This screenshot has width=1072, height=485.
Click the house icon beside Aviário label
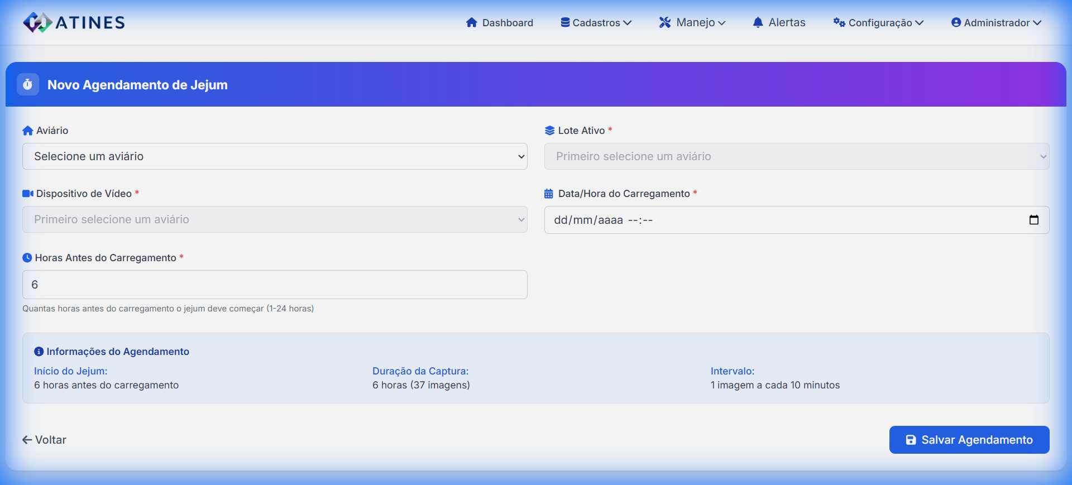(28, 131)
